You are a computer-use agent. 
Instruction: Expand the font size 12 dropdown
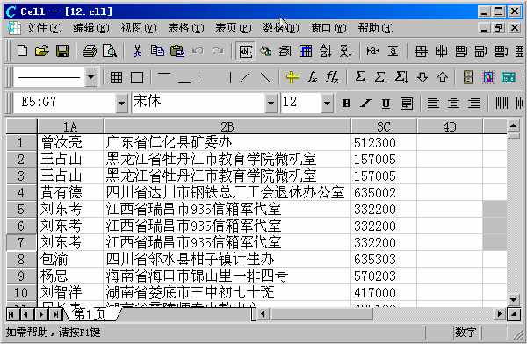tap(327, 103)
